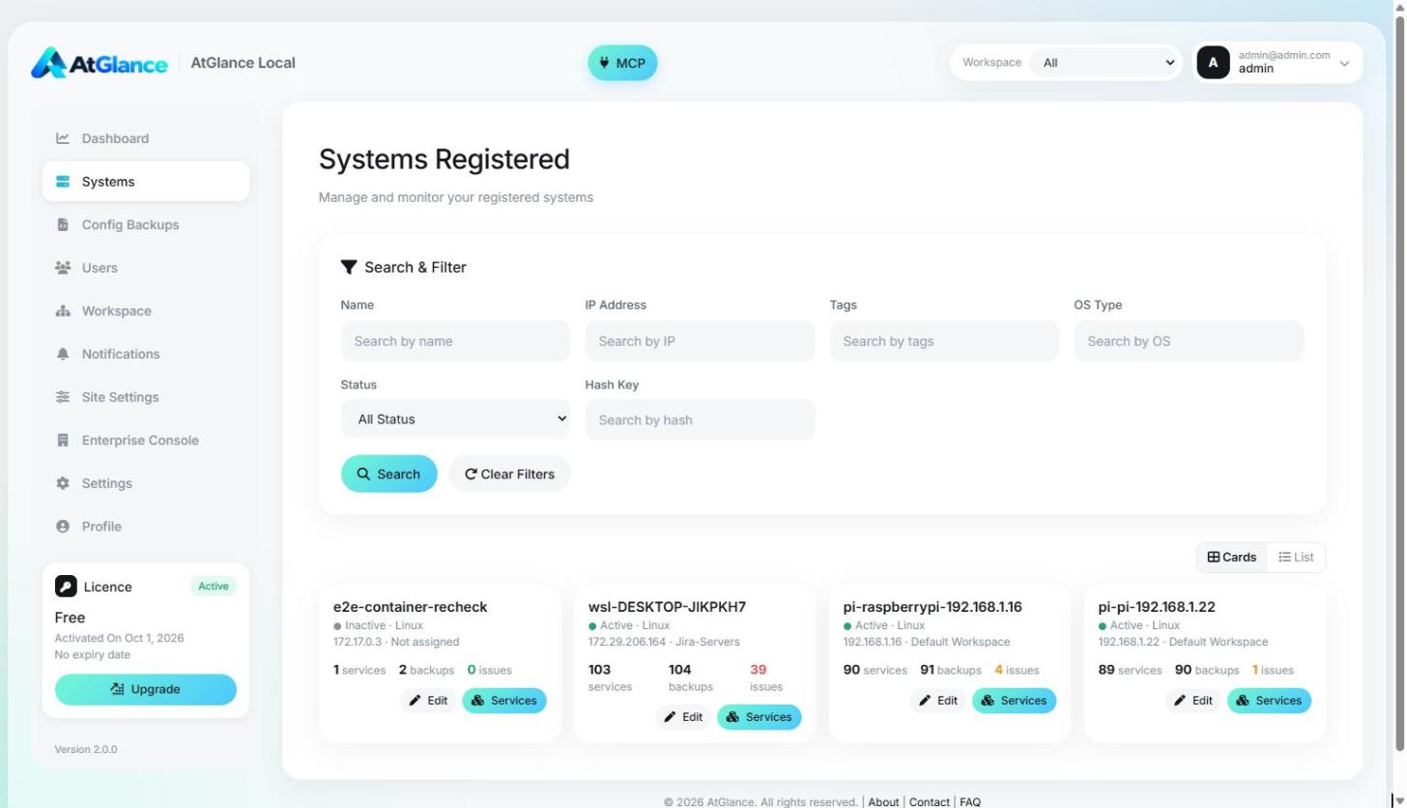Focus the Search by name field
The height and width of the screenshot is (808, 1407).
point(455,341)
